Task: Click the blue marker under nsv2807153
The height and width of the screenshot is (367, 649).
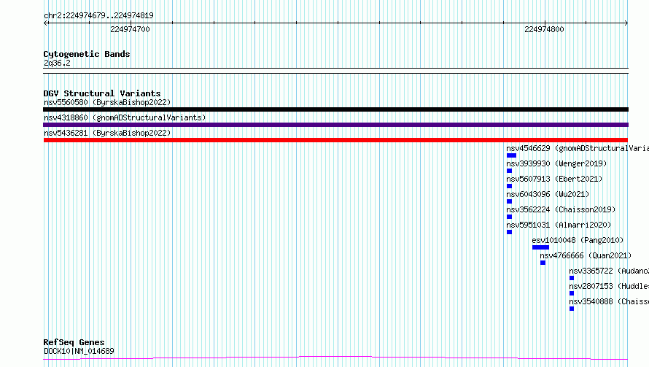Action: pos(572,293)
